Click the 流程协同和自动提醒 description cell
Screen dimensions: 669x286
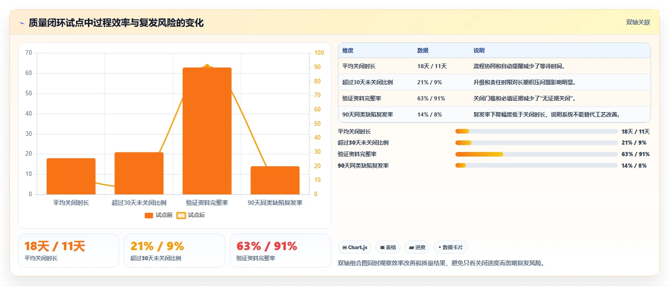(x=519, y=66)
